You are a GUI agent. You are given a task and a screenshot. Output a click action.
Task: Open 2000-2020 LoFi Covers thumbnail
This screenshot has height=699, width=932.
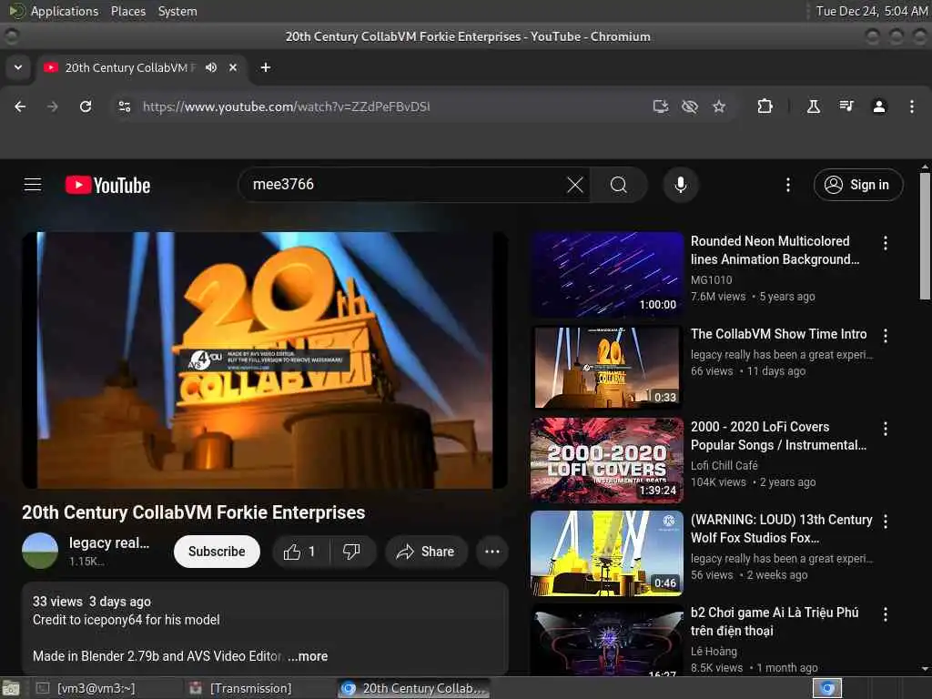tap(607, 460)
